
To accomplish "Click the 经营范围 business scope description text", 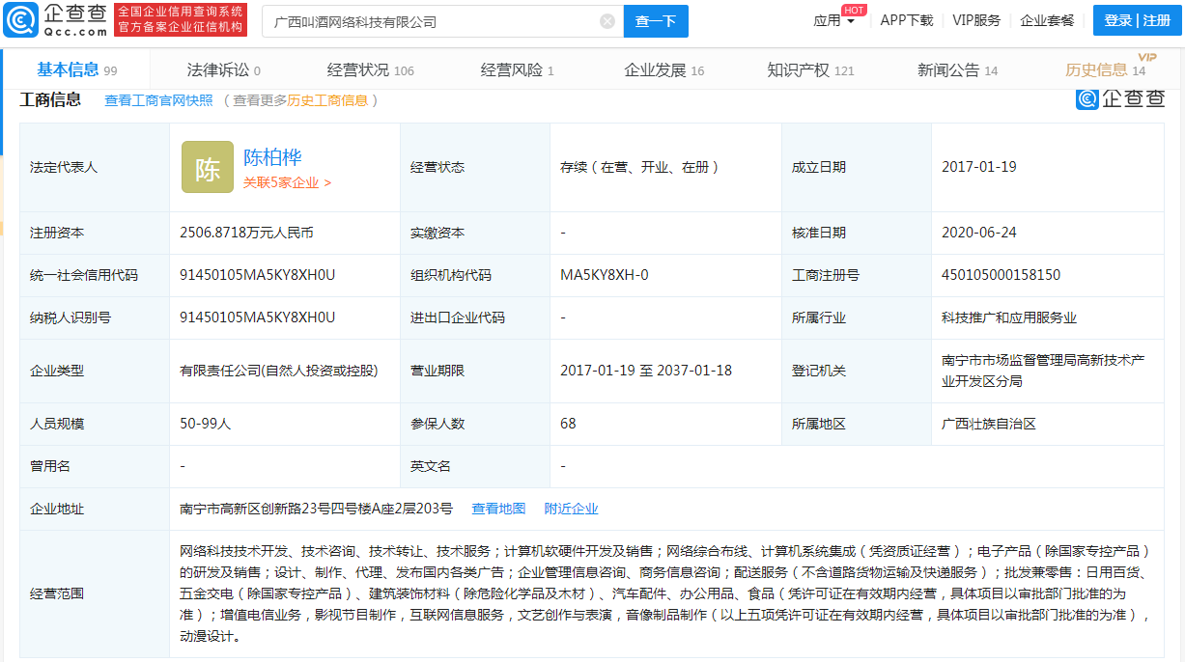I will click(x=666, y=593).
